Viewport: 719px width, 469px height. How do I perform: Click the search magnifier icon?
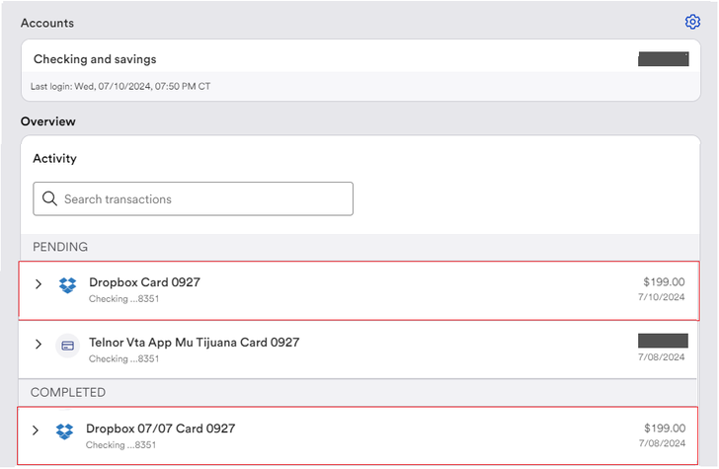click(48, 199)
